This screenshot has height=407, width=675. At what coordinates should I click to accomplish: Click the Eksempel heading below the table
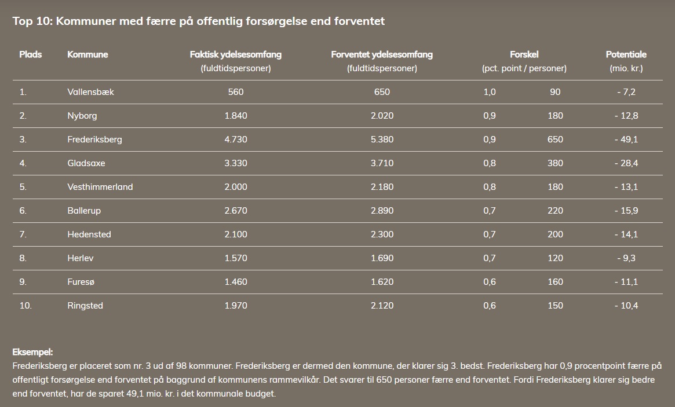32,352
